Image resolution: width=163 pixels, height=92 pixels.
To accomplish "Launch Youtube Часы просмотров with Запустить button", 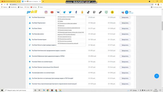I will [x=125, y=84].
